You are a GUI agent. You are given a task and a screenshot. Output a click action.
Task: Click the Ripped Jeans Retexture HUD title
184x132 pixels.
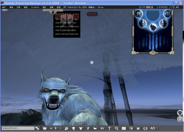coord(67,16)
